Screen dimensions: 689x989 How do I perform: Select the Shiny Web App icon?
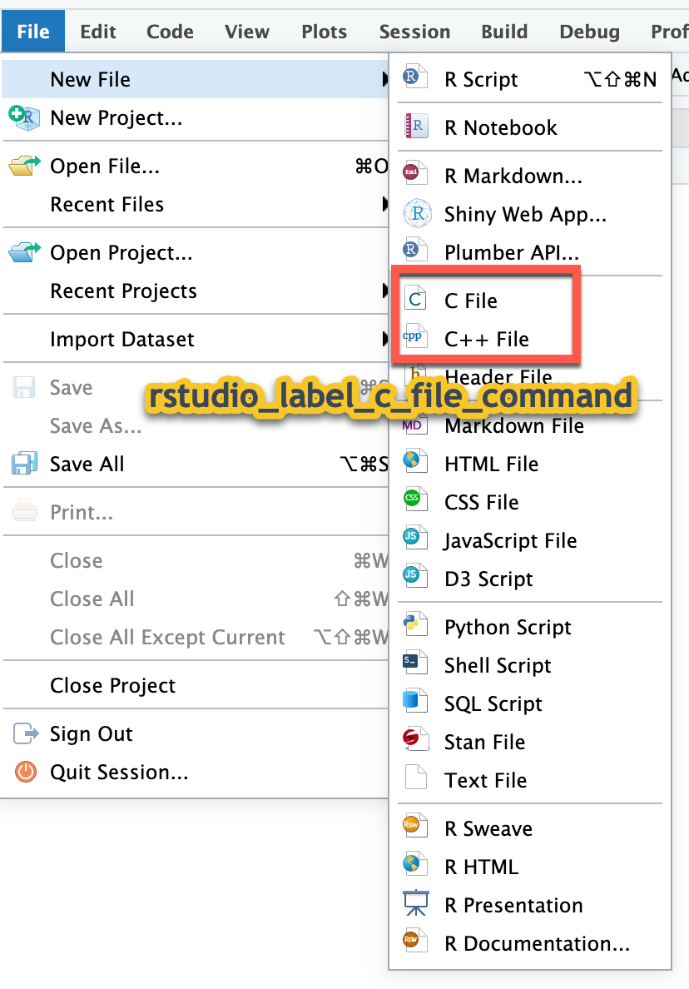415,214
